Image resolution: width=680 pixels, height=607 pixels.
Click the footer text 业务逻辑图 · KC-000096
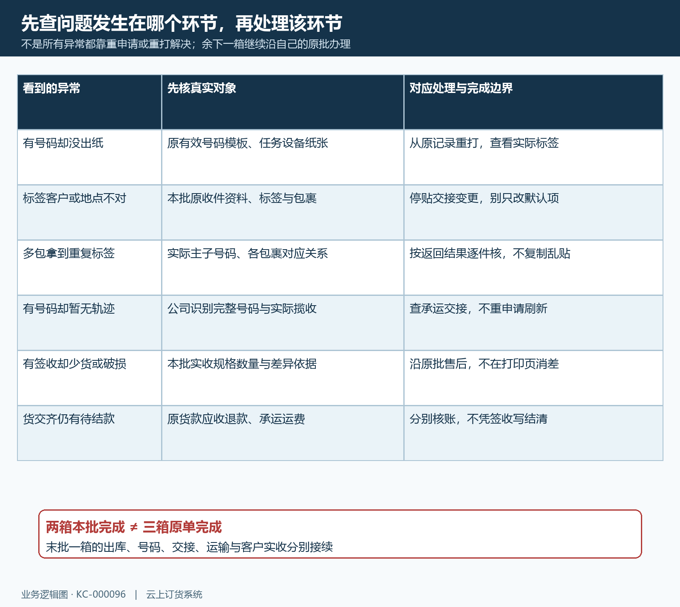(74, 594)
